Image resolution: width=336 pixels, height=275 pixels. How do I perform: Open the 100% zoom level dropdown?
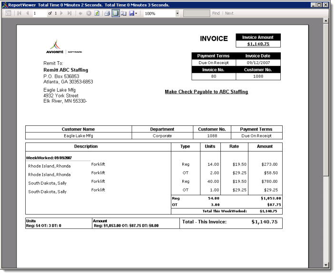[177, 13]
